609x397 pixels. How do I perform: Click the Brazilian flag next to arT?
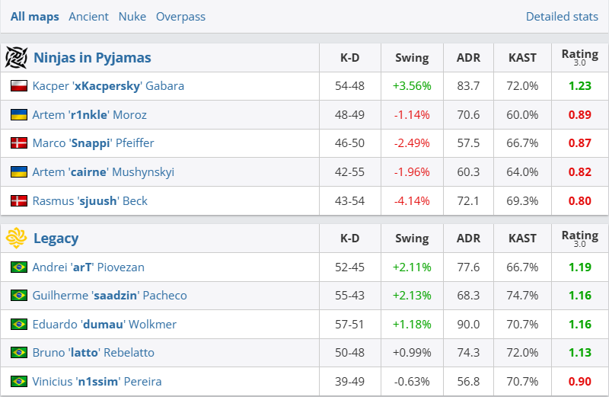(x=19, y=267)
